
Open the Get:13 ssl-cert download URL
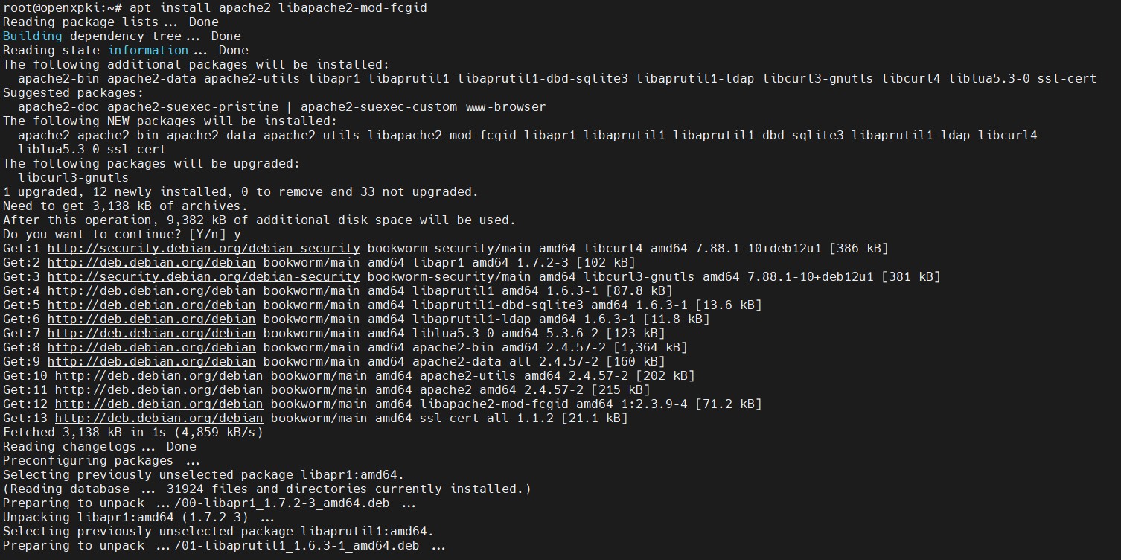(159, 418)
